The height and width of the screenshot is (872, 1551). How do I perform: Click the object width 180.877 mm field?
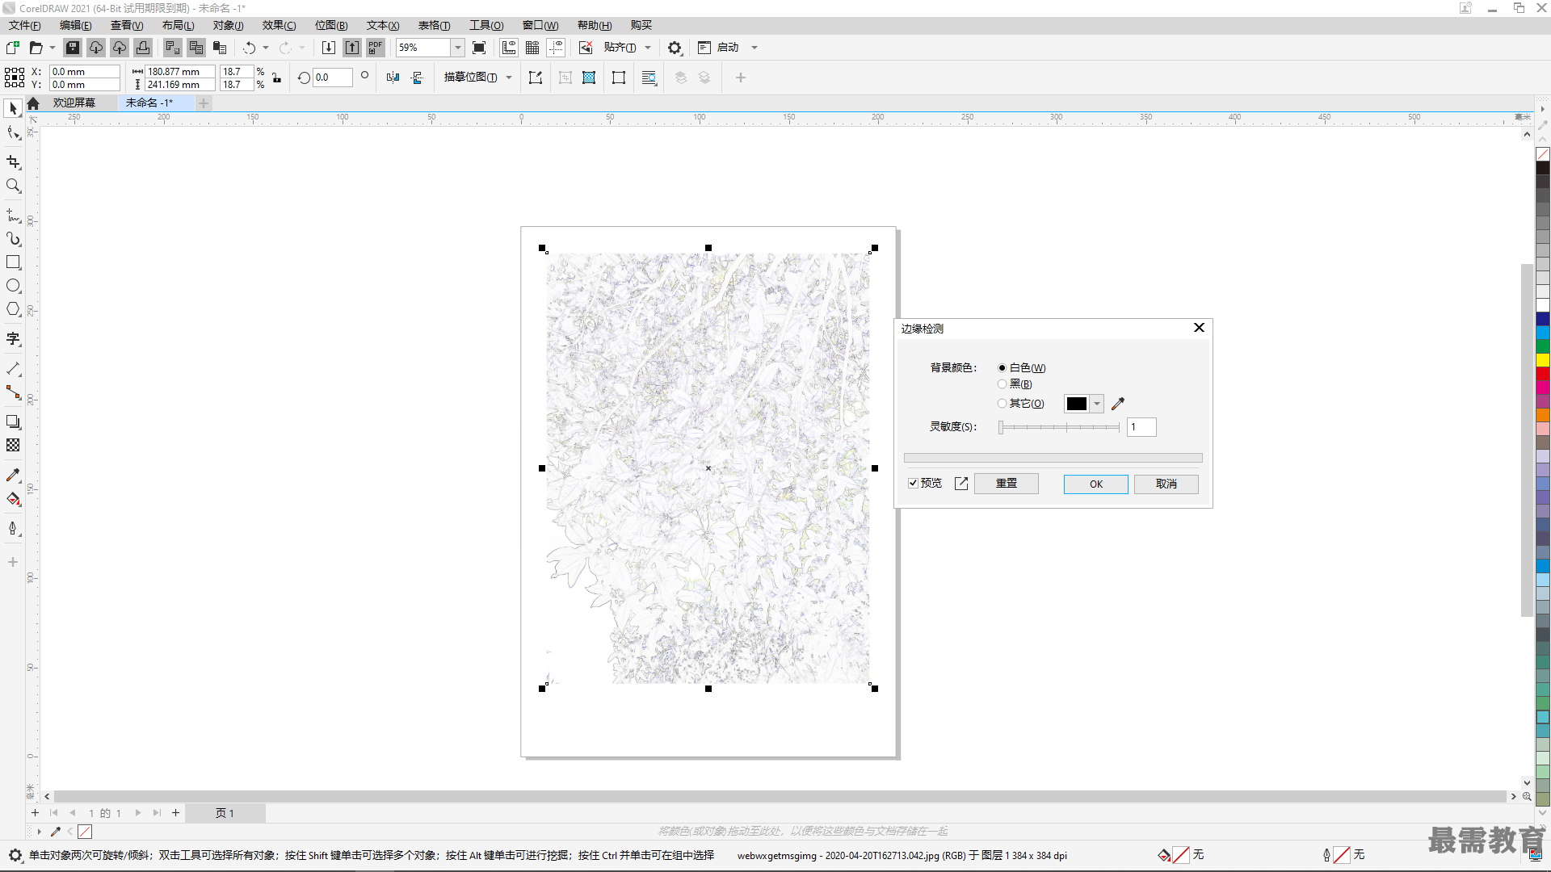pyautogui.click(x=179, y=72)
